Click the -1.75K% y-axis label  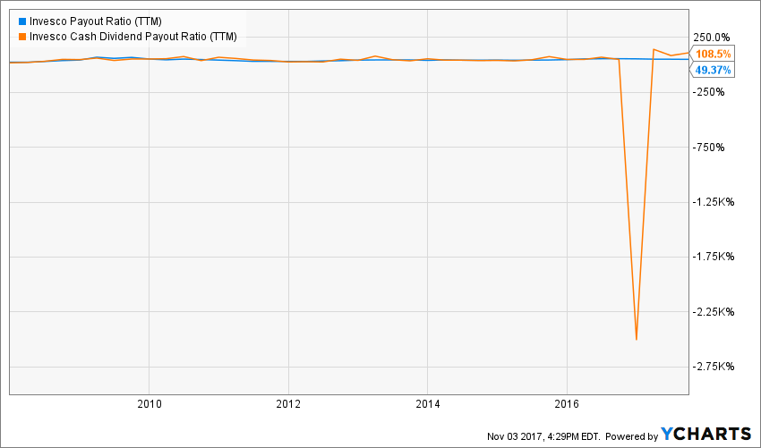click(713, 257)
